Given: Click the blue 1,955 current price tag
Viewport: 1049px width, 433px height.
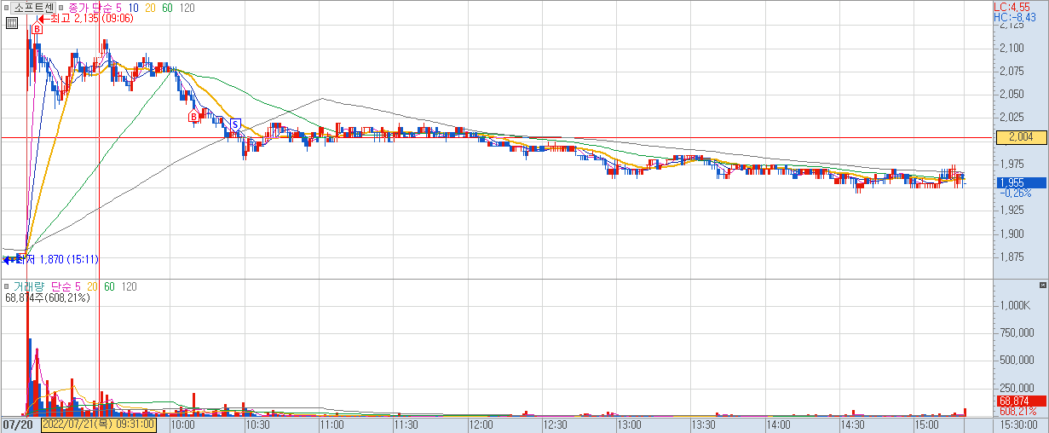Looking at the screenshot, I should (x=1020, y=182).
